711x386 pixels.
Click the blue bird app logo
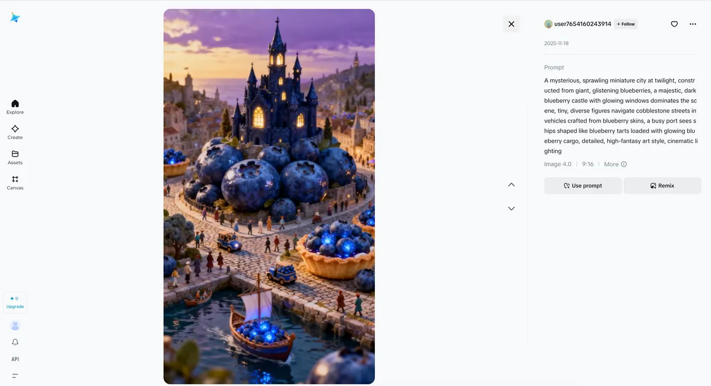pyautogui.click(x=15, y=17)
